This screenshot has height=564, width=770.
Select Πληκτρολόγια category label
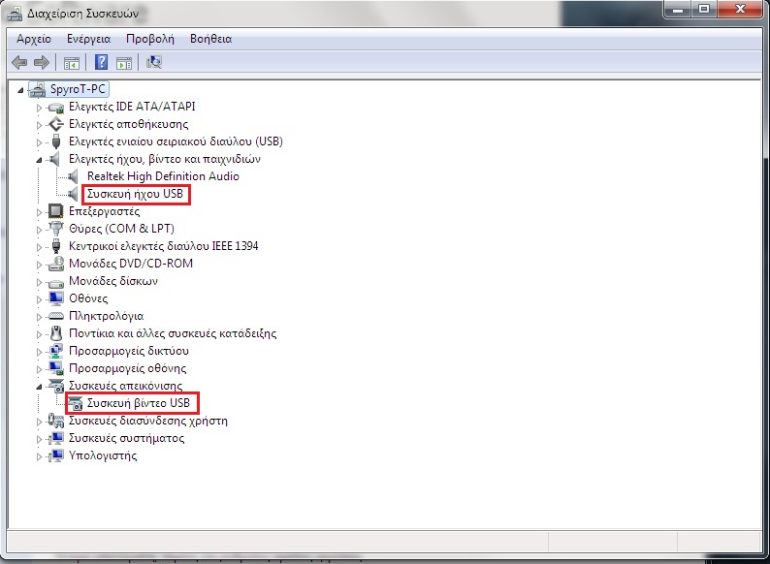(x=106, y=316)
